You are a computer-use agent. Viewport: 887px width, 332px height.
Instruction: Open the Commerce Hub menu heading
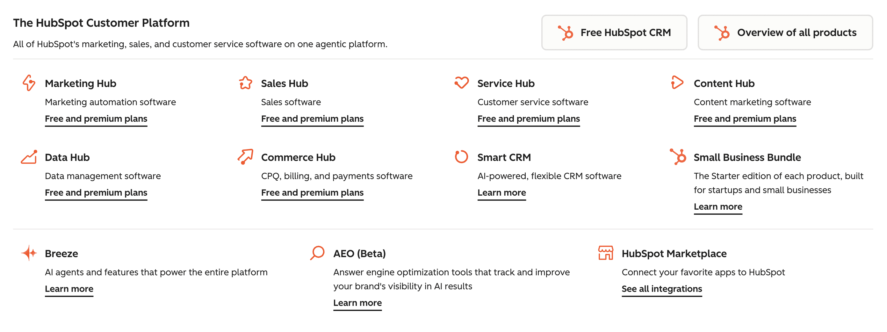[x=298, y=157]
